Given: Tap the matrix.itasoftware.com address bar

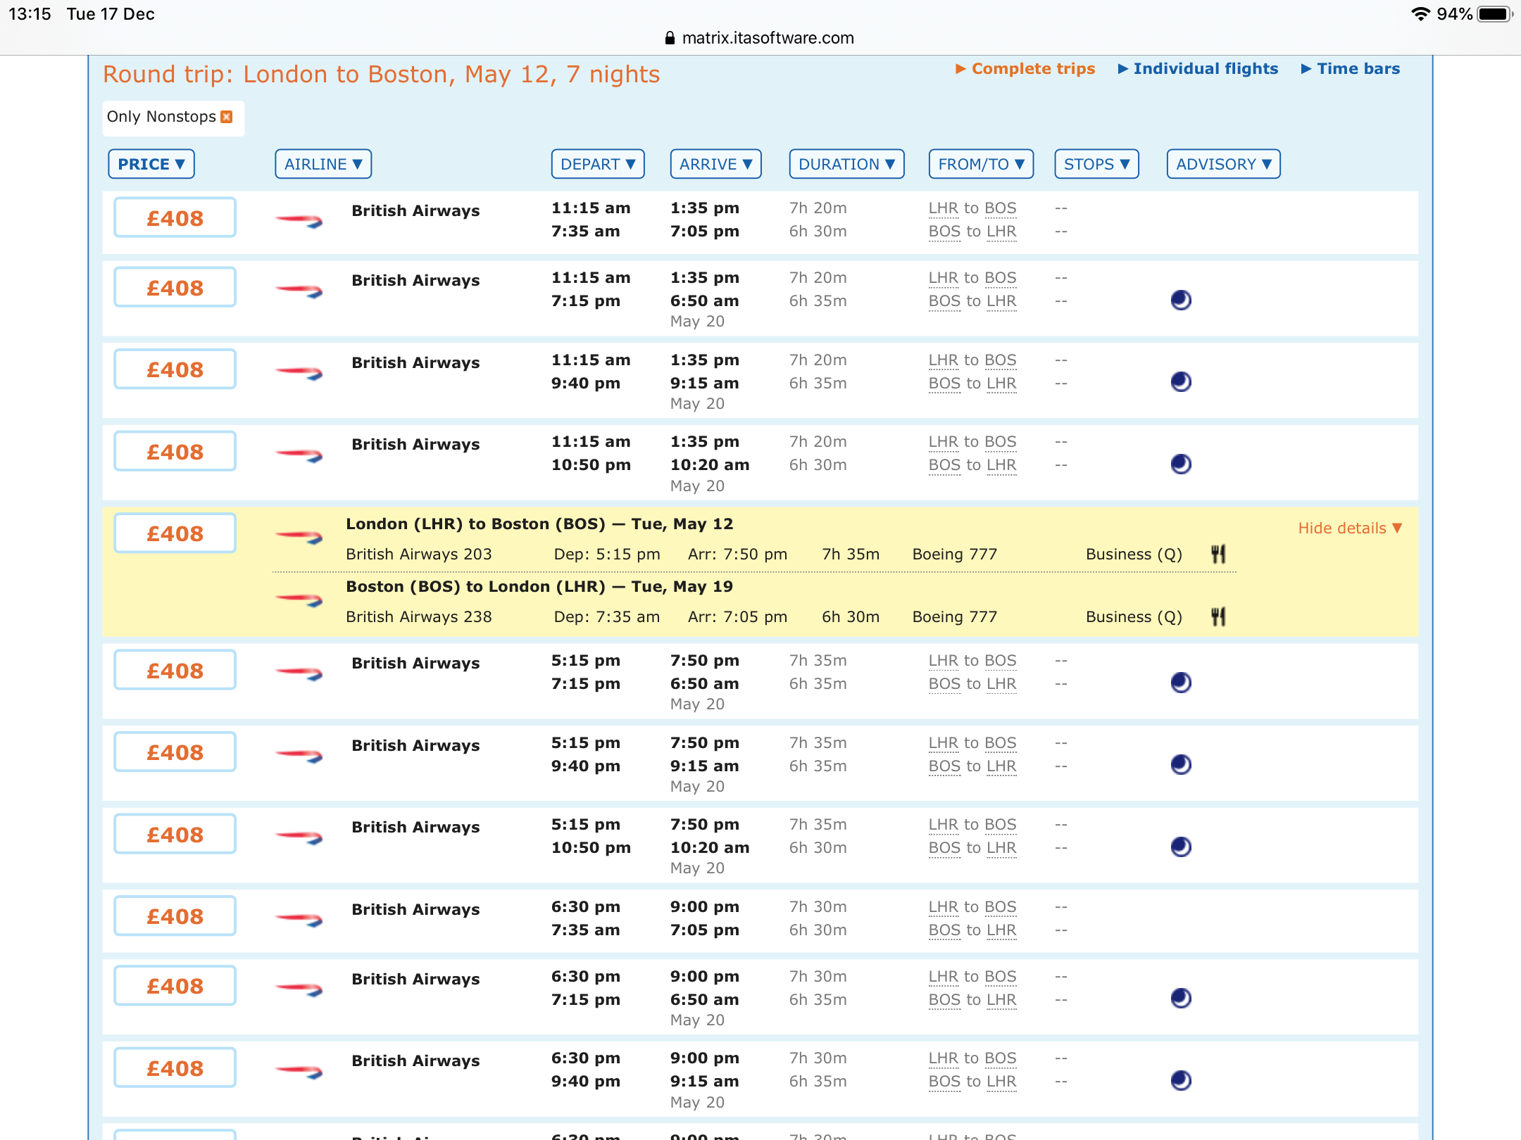Looking at the screenshot, I should 768,38.
